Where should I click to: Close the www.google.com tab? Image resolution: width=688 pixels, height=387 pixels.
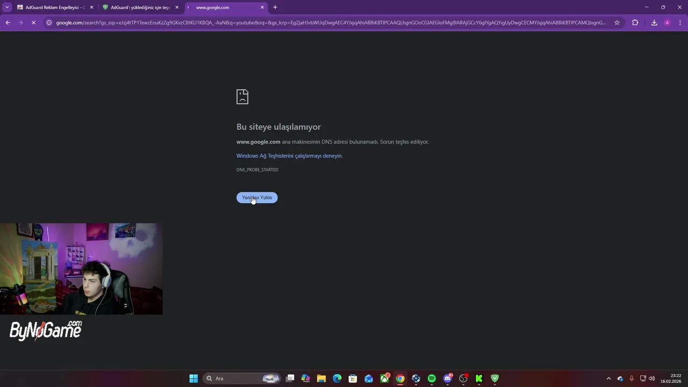pos(262,8)
